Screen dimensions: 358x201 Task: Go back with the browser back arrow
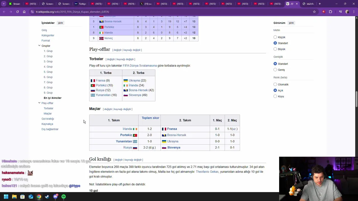4,12
